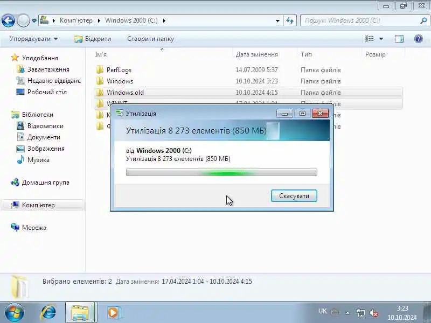Click the Windows.old folder icon

(x=100, y=92)
